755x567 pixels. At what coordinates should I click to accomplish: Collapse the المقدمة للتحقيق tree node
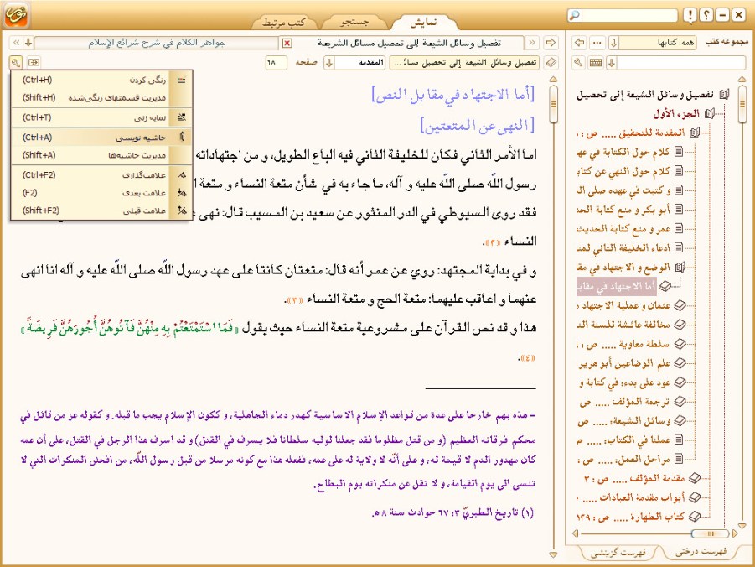[694, 133]
